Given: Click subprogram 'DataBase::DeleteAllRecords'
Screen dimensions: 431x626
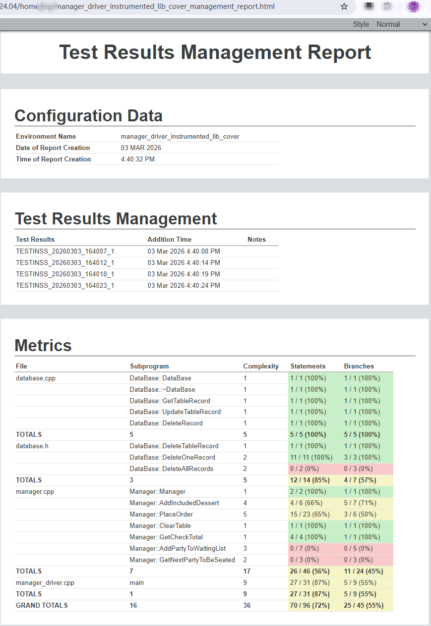Looking at the screenshot, I should click(x=172, y=469).
